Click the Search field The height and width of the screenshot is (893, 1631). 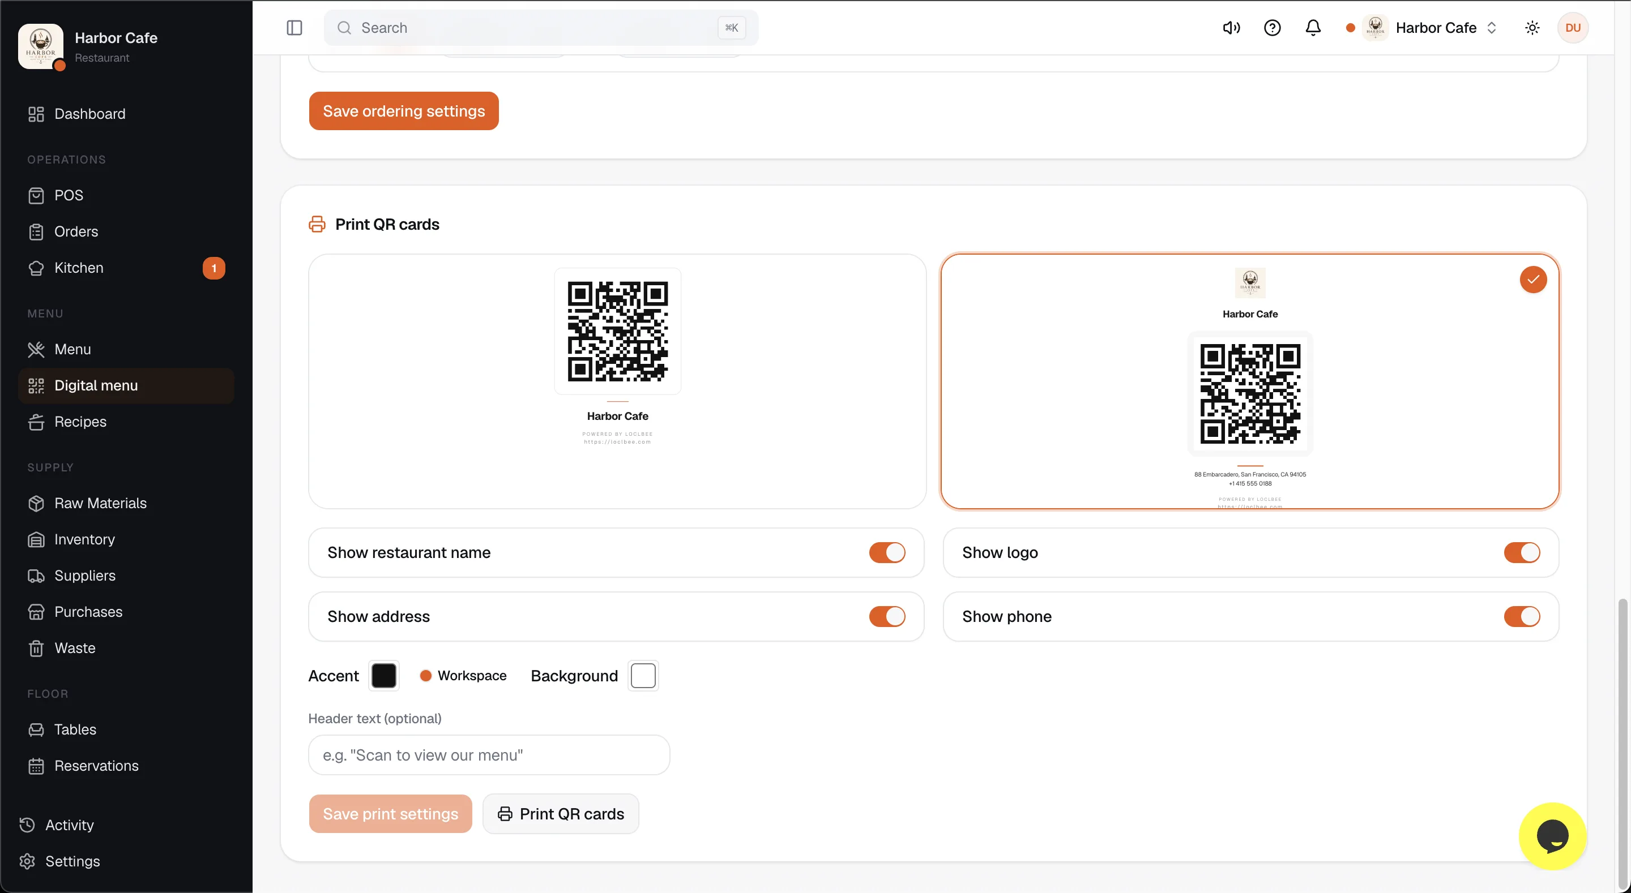(541, 28)
